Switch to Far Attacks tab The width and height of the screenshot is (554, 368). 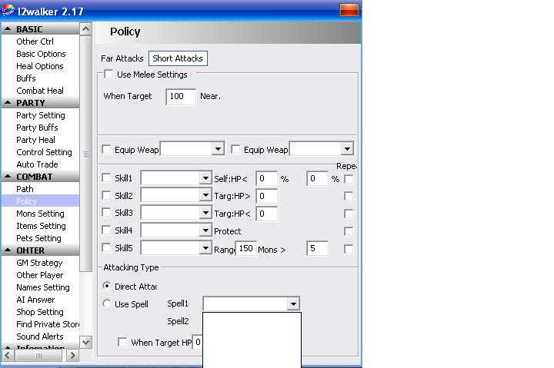point(122,58)
